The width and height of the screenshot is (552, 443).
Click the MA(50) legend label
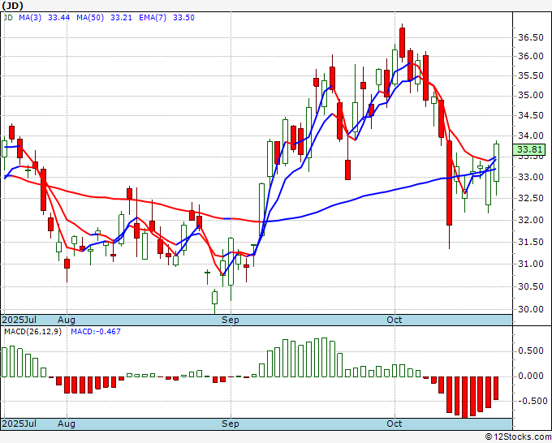click(x=90, y=18)
